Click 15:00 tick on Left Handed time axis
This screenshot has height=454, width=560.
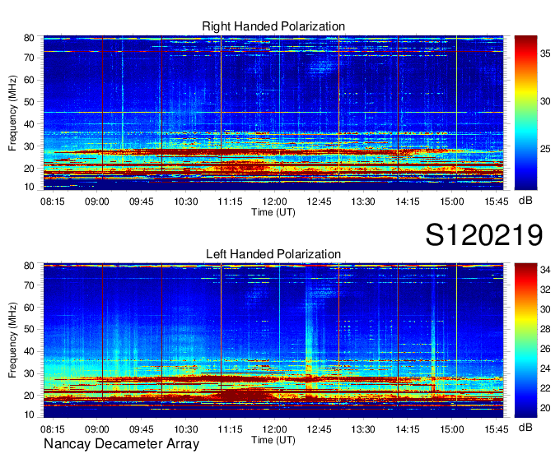point(452,429)
